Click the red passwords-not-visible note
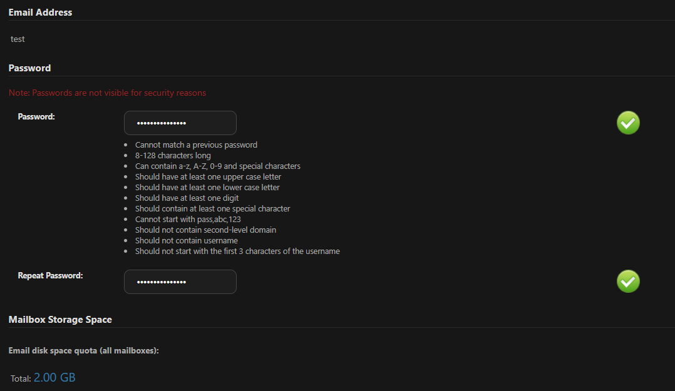This screenshot has width=675, height=391. click(x=107, y=93)
